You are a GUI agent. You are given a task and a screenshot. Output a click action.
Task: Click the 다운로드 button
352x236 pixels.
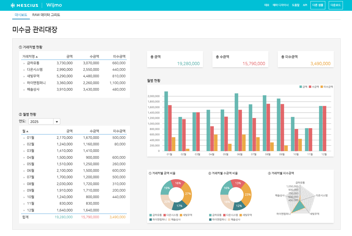[x=336, y=5]
